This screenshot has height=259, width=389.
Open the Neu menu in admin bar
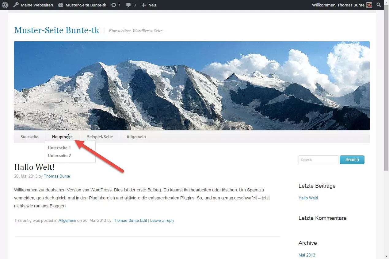pos(152,5)
